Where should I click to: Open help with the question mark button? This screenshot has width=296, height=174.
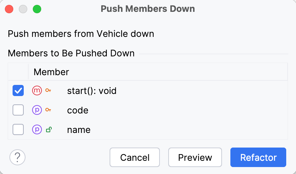click(x=17, y=158)
